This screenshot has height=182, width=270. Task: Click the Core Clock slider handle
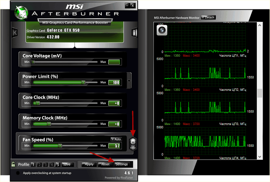point(38,103)
